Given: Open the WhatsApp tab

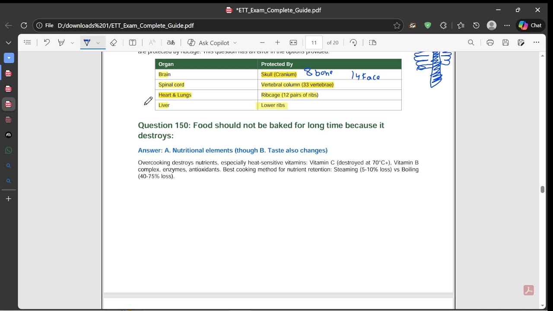Looking at the screenshot, I should (x=9, y=150).
